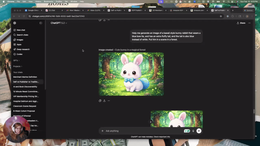Bookmark this page with the star icon

pyautogui.click(x=221, y=16)
